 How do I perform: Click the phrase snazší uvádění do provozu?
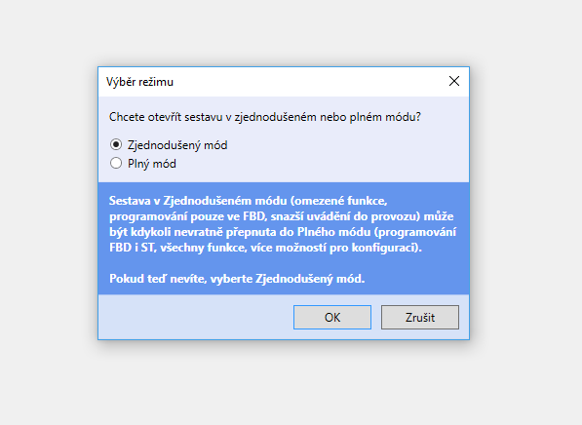coord(345,216)
